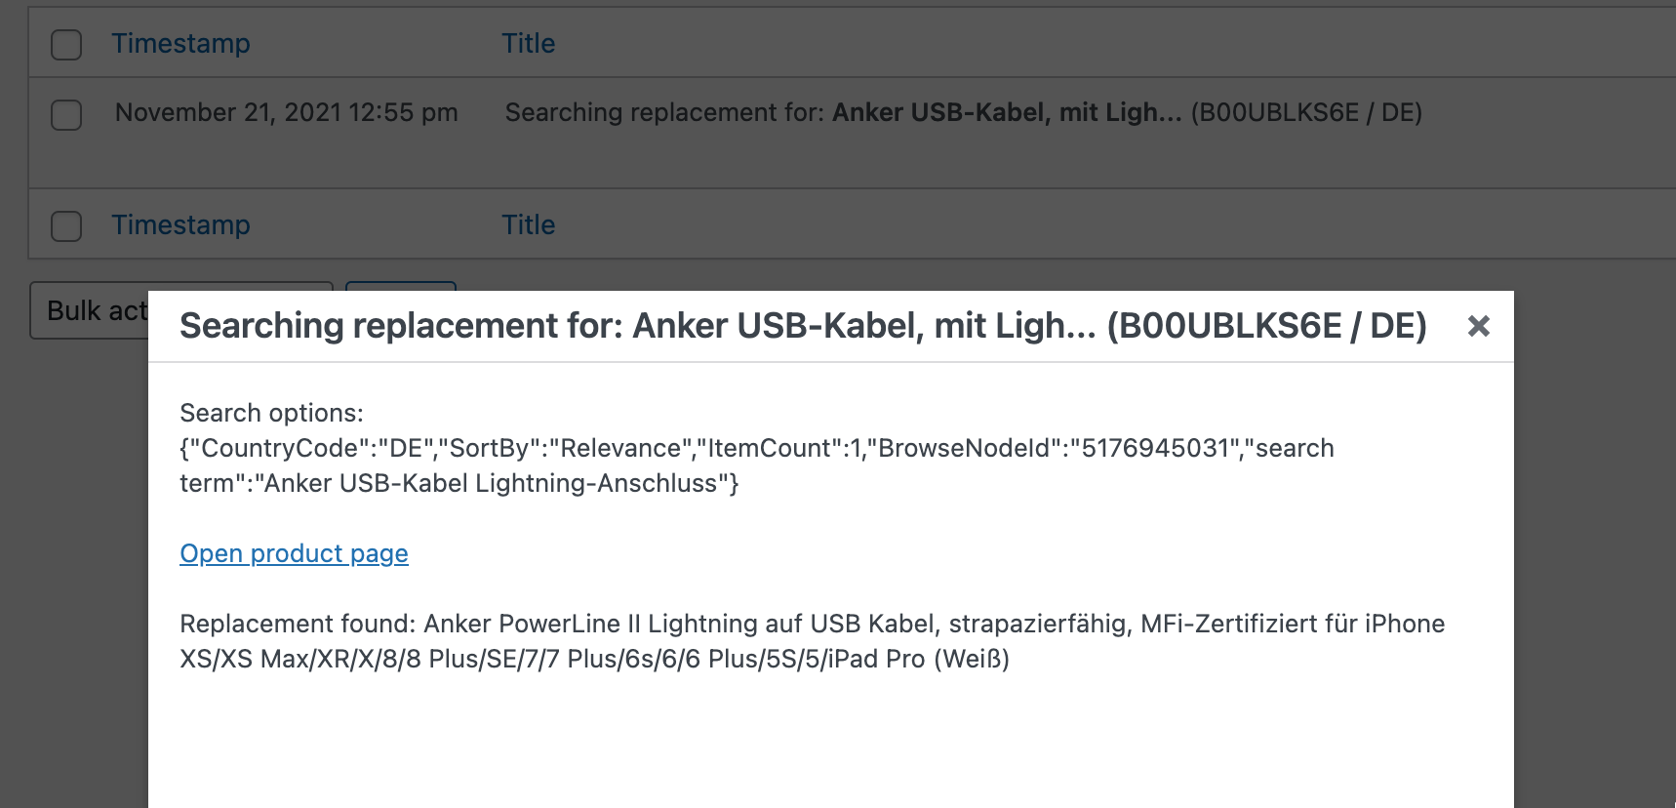The height and width of the screenshot is (808, 1676).
Task: Open the bold Anker USB-Kabel log title
Action: click(1006, 113)
